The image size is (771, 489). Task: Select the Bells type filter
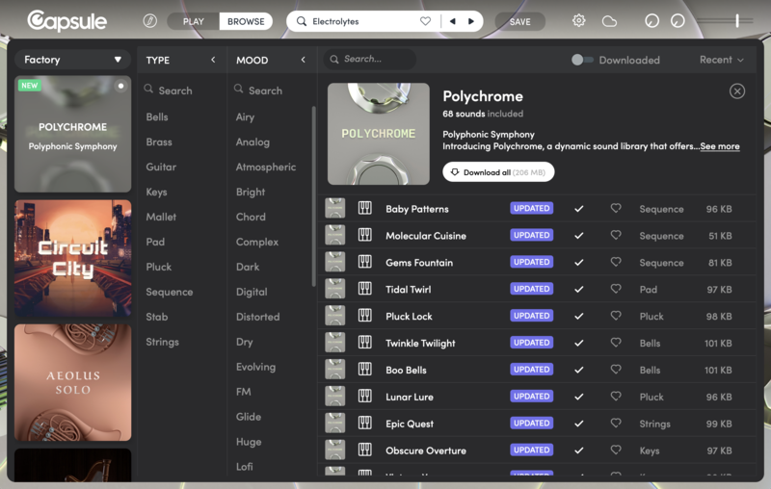[x=157, y=116]
